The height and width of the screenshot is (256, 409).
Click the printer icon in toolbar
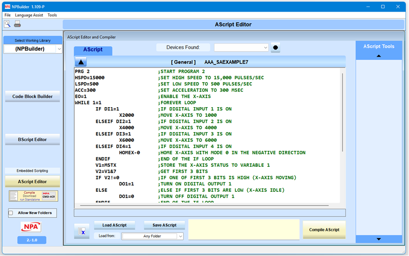click(x=17, y=24)
